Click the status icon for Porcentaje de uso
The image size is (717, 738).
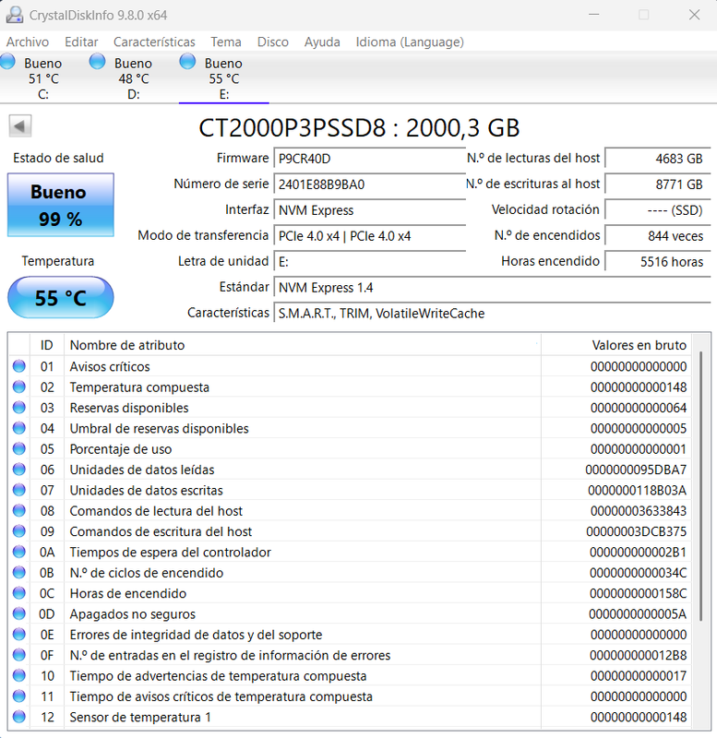coord(19,449)
